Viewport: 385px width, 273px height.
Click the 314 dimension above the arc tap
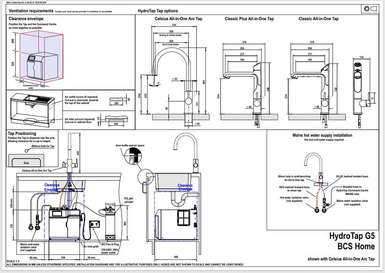(x=174, y=25)
